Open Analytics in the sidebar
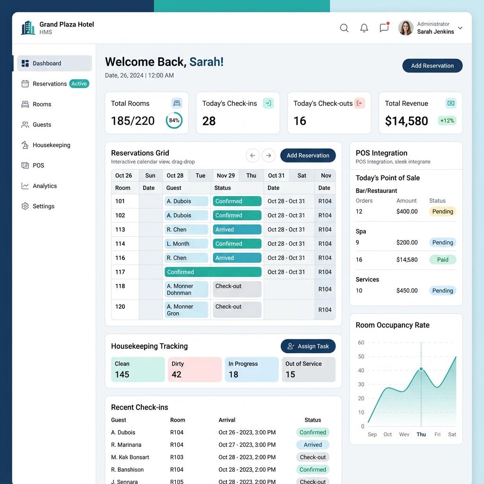Screen dimensions: 484x484 (39, 185)
